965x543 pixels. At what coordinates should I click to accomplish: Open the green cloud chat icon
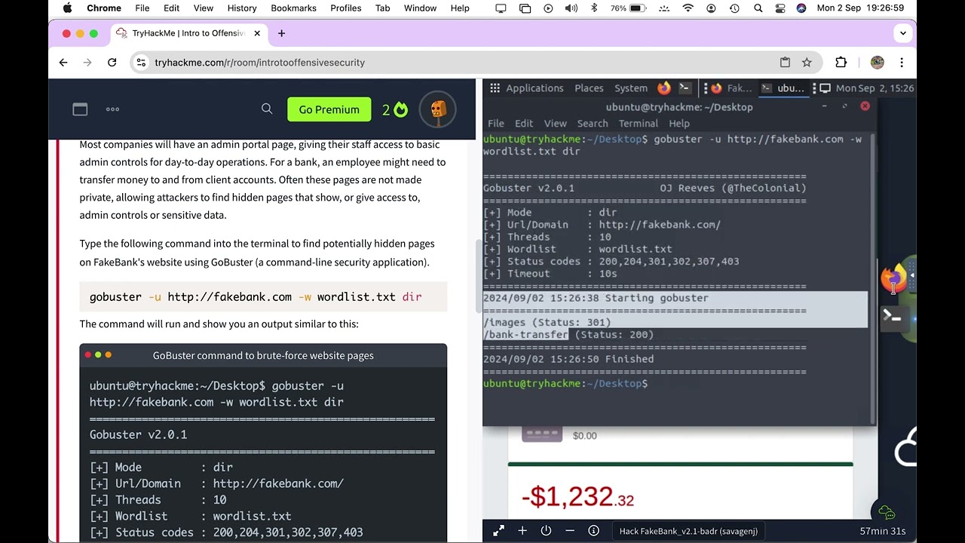[886, 513]
